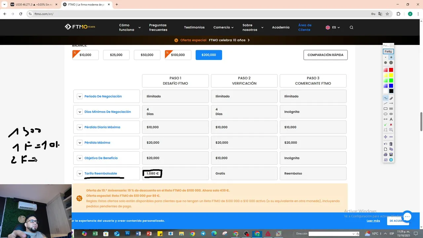Select the $100,000 balance option
The height and width of the screenshot is (238, 423).
coord(178,55)
